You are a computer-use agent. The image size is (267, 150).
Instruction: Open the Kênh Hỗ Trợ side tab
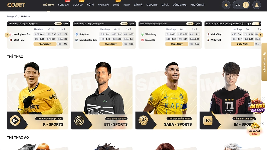coord(264,62)
